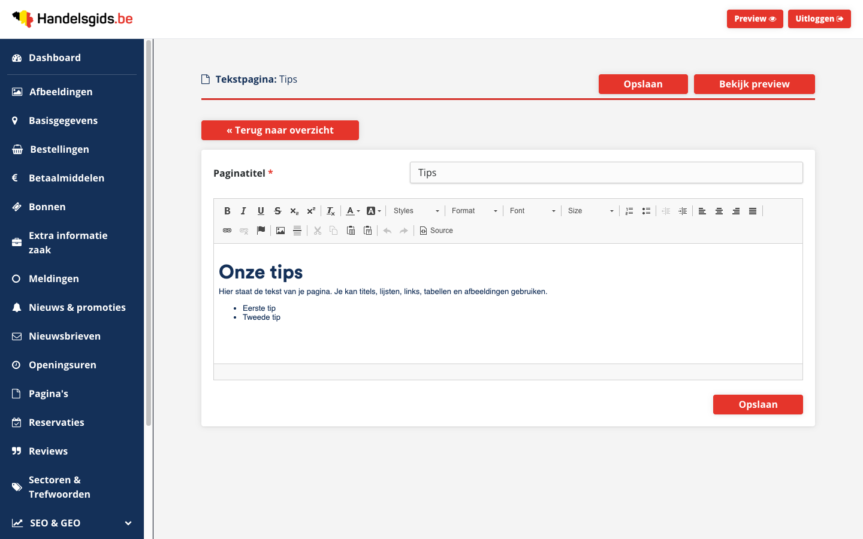Open the Bestellingen menu item

(x=72, y=149)
